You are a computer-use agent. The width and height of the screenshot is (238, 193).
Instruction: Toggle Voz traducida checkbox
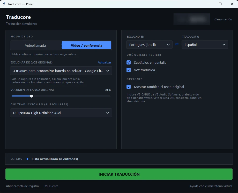(x=129, y=70)
